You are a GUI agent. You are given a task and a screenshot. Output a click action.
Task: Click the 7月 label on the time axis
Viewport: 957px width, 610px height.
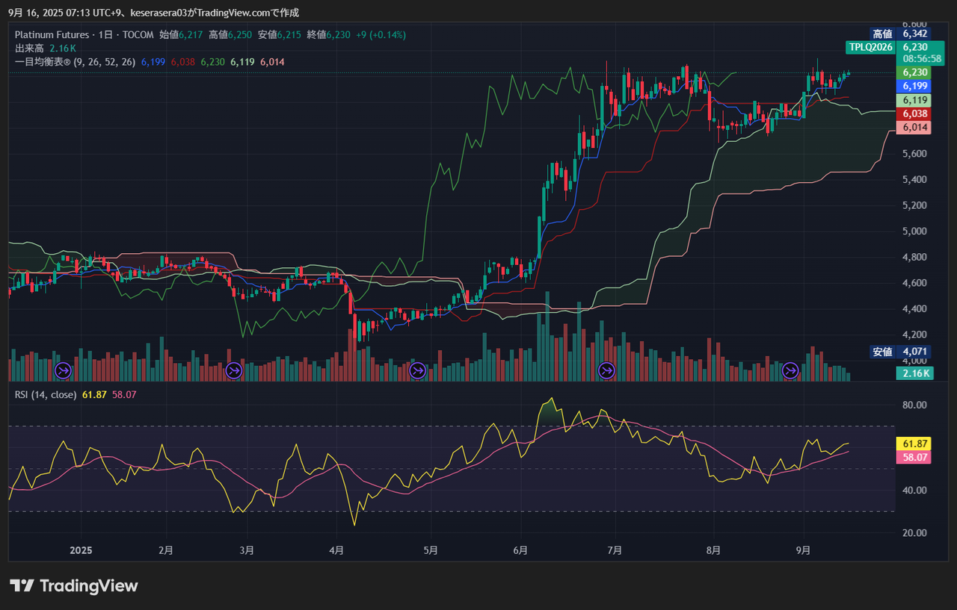[x=615, y=550]
